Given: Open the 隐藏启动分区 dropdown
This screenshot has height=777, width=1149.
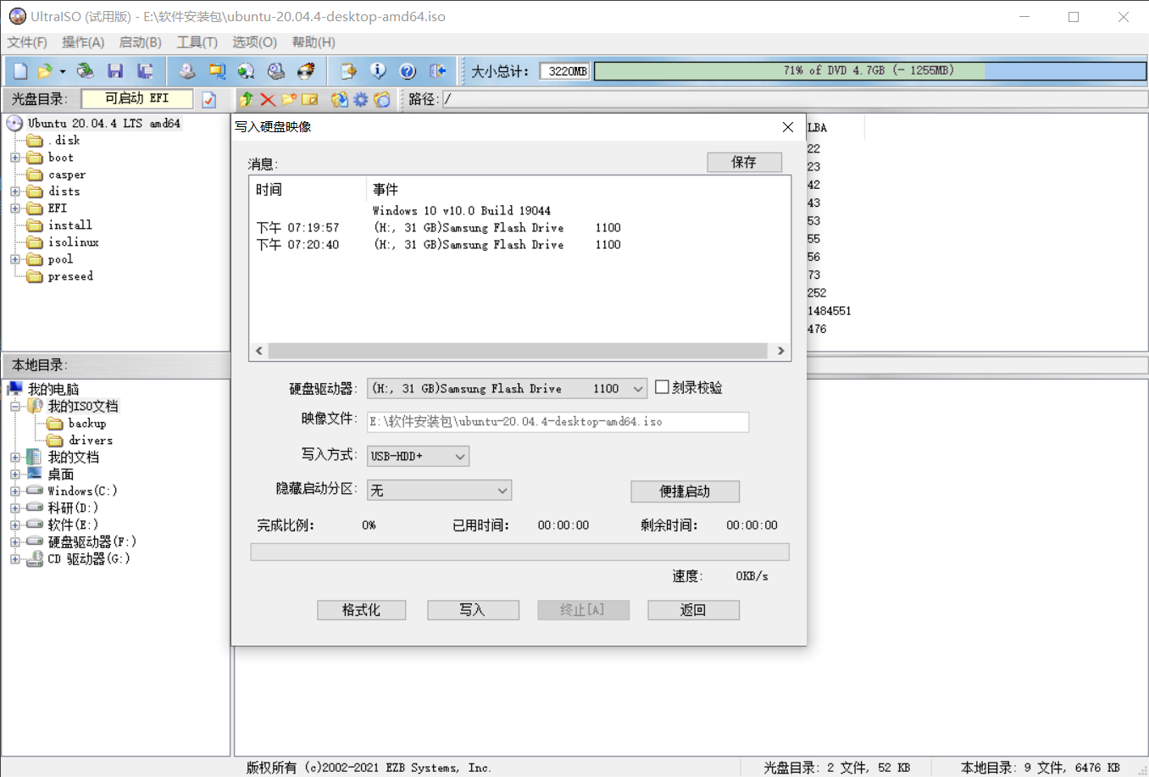Looking at the screenshot, I should [502, 491].
